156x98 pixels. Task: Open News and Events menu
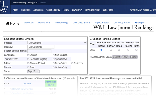point(93,10)
